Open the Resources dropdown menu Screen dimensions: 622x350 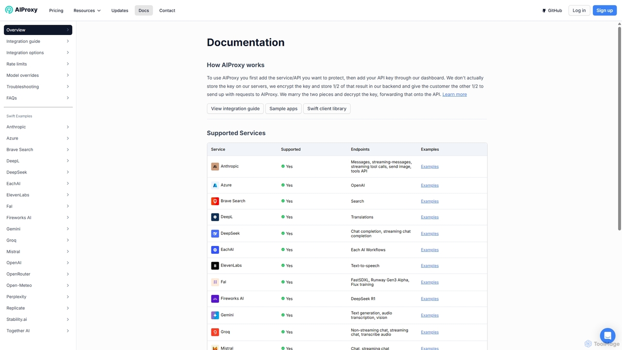(87, 10)
